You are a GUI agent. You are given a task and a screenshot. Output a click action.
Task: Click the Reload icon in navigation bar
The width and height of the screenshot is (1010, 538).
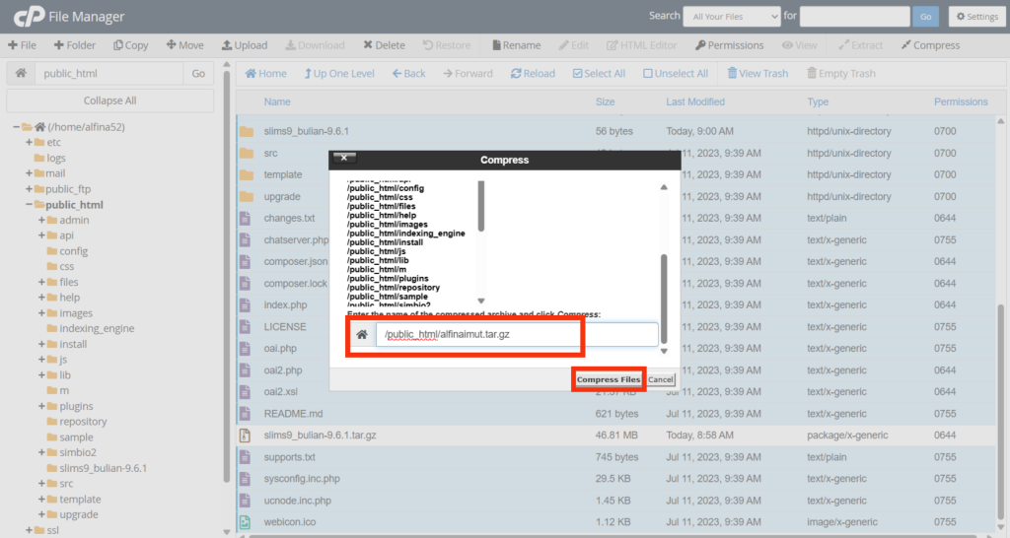pos(516,74)
